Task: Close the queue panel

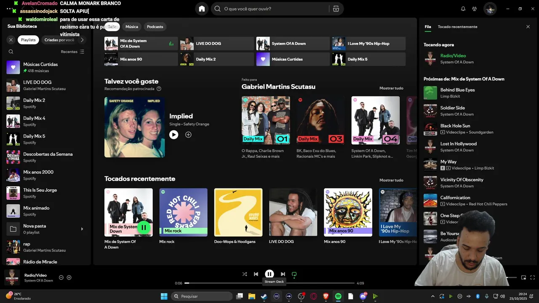Action: [x=528, y=27]
